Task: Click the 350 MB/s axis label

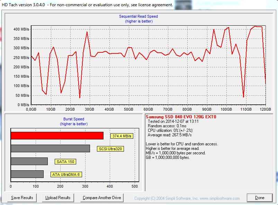Action: tap(21, 39)
